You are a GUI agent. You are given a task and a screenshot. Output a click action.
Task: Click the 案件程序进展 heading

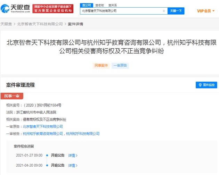pyautogui.click(x=24, y=146)
